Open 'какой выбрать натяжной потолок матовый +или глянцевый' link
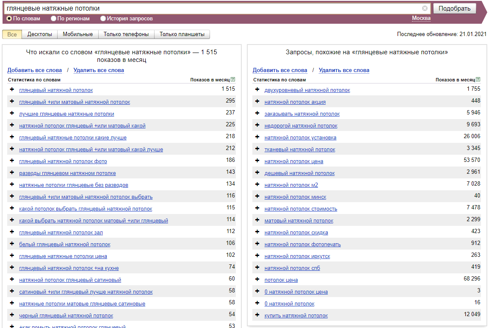Image resolution: width=489 pixels, height=328 pixels. (x=94, y=221)
